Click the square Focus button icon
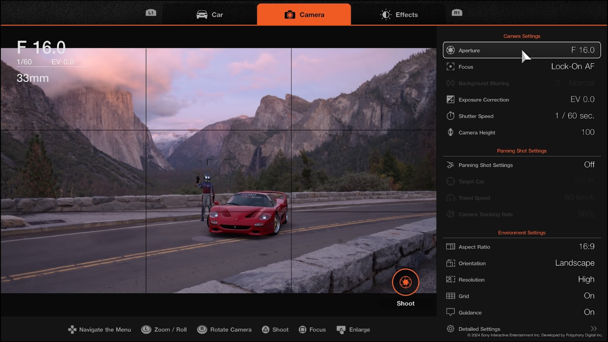Screen dimensions: 608x342 coord(302,329)
